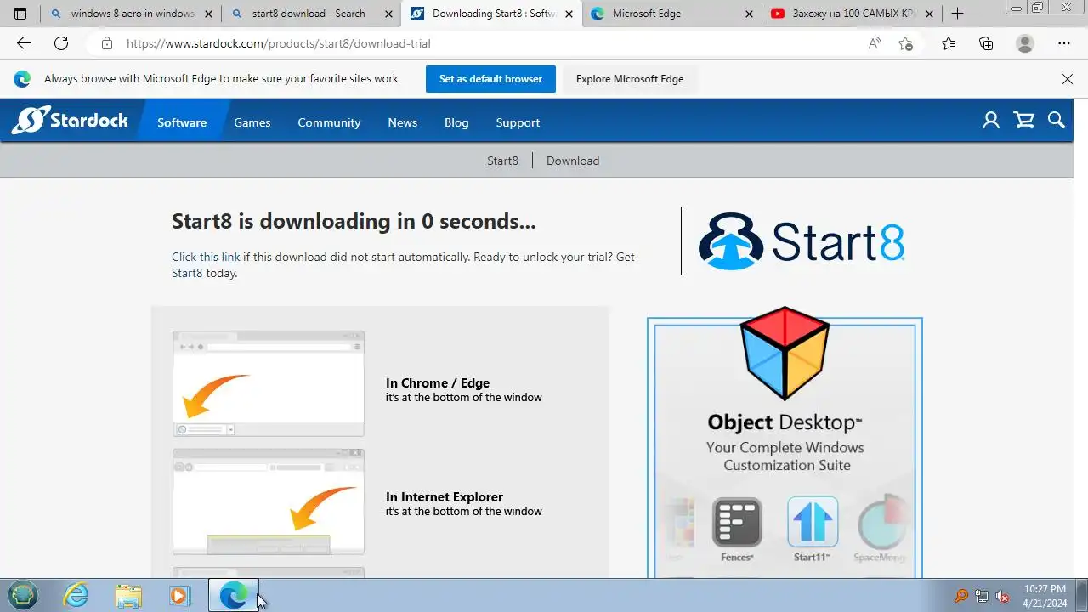This screenshot has height=612, width=1088.
Task: Go to Stardock home via logo
Action: click(70, 121)
